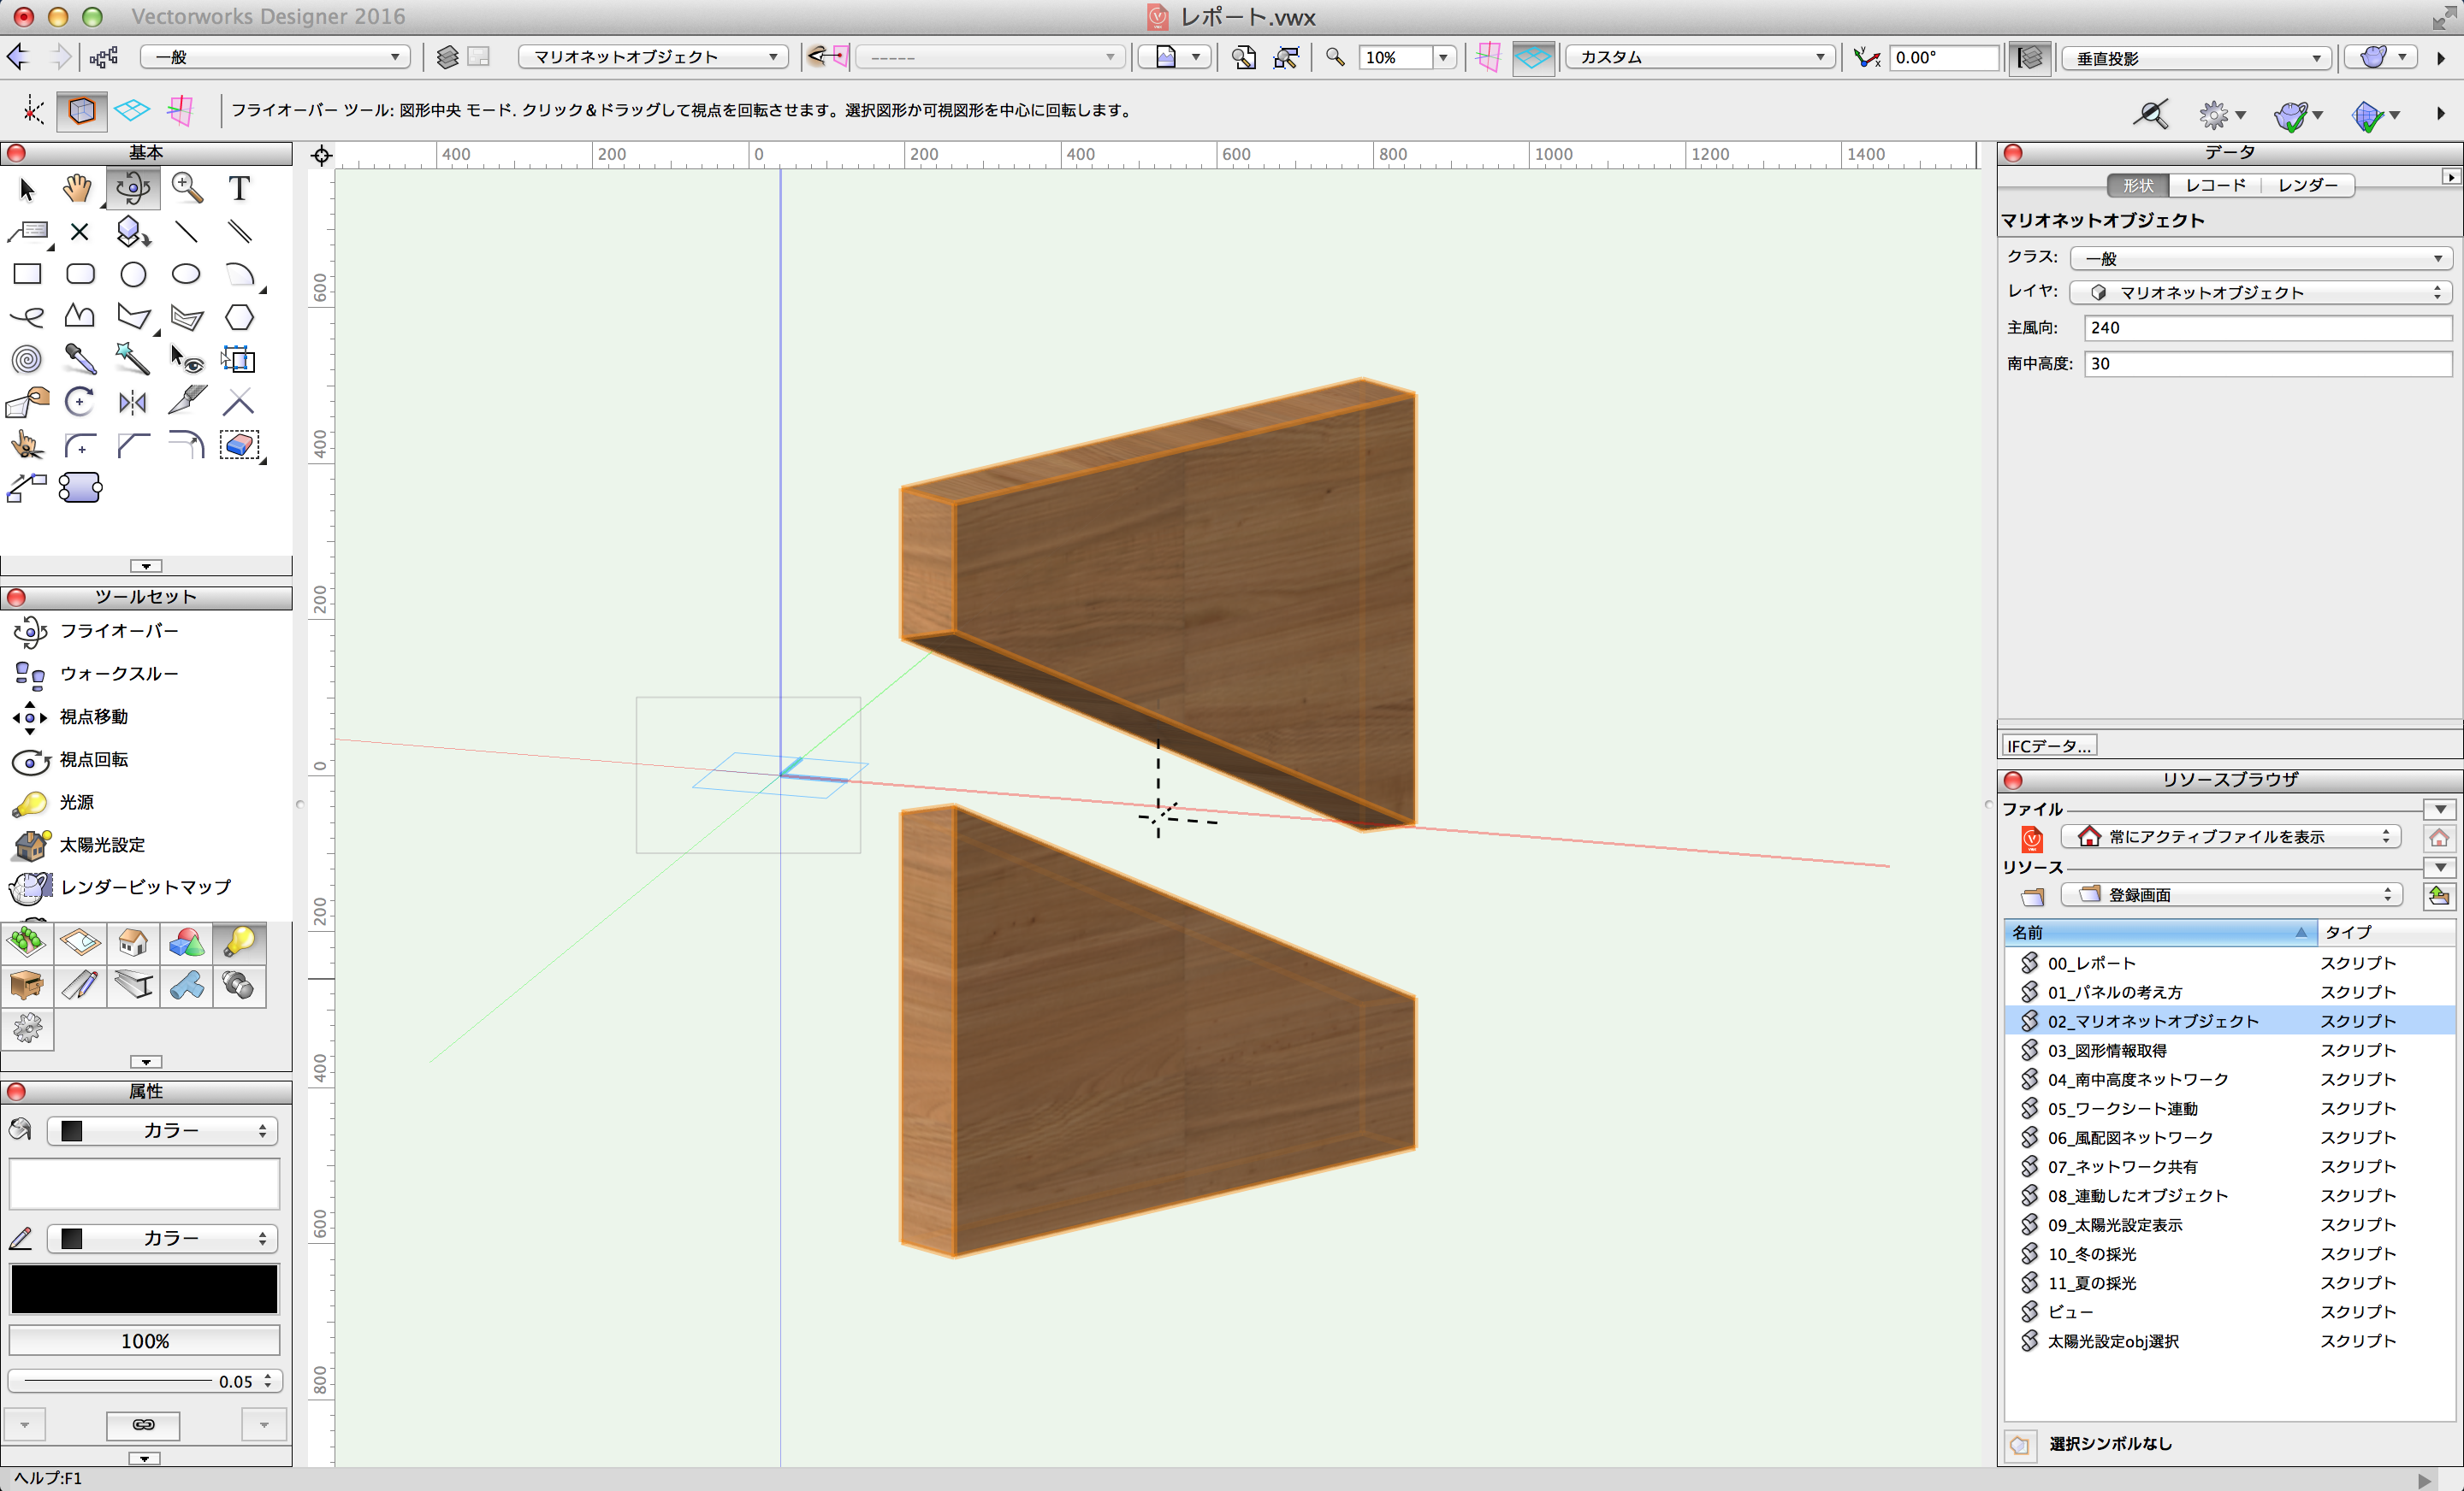Open the カスタム view dropdown
2464x1491 pixels.
coord(1699,57)
